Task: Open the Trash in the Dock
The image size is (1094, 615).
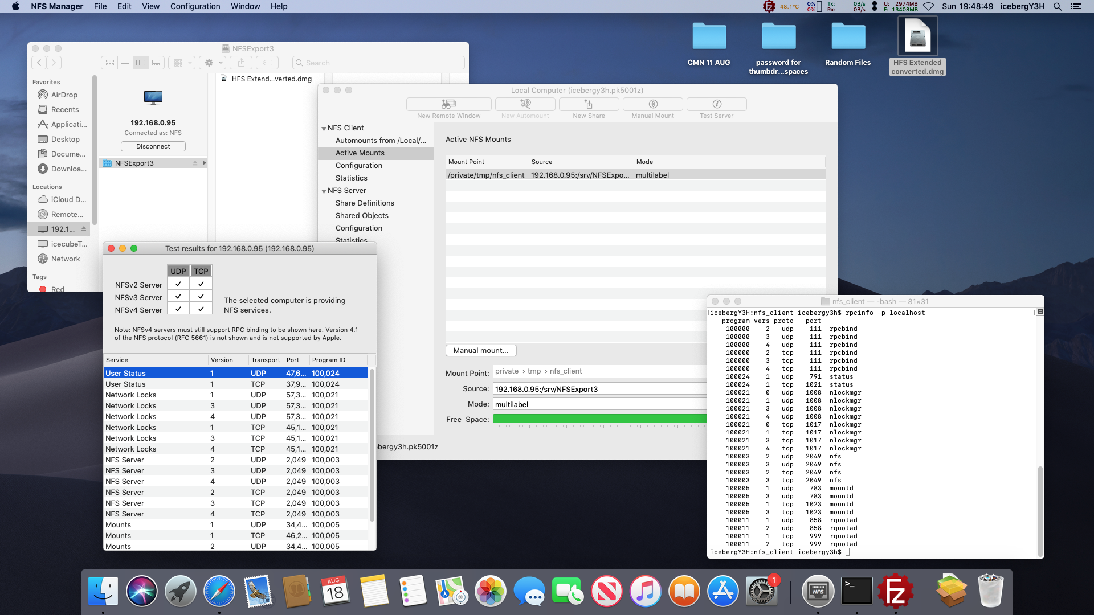Action: tap(990, 591)
